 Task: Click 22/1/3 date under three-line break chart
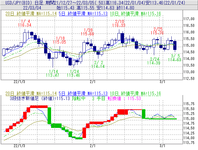[19, 146]
